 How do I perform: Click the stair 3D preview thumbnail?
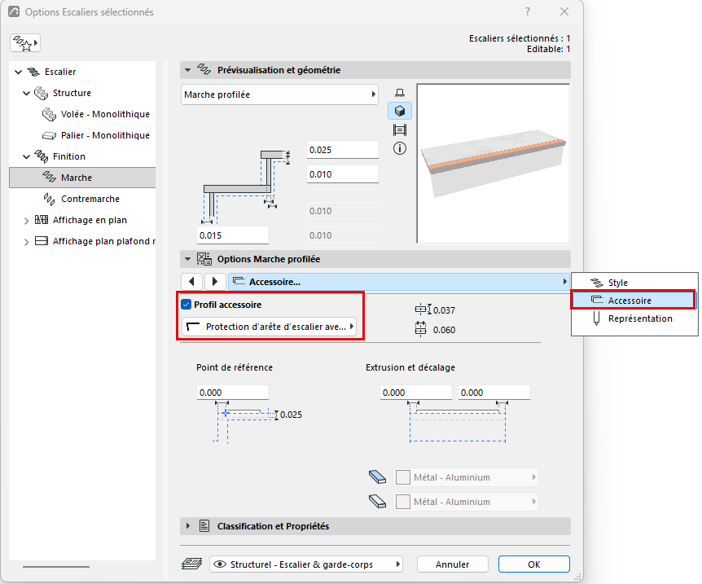click(x=493, y=164)
